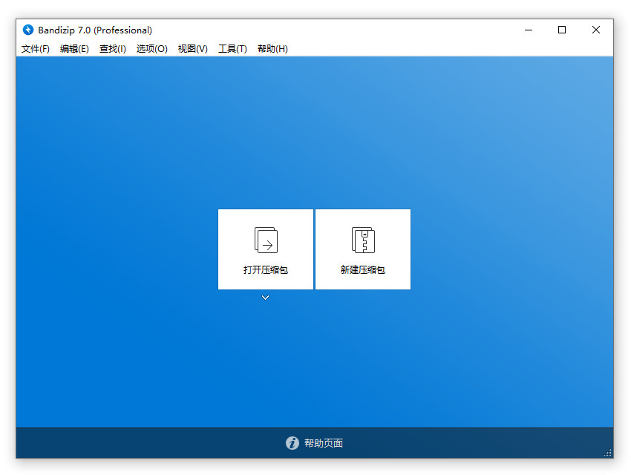Image resolution: width=631 pixels, height=475 pixels.
Task: Select the 打开压缩包 folder icon
Action: point(265,240)
